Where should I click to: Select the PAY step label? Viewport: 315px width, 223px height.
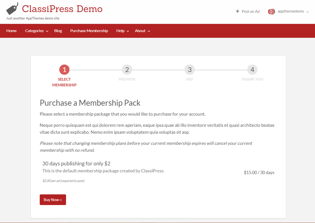point(190,79)
